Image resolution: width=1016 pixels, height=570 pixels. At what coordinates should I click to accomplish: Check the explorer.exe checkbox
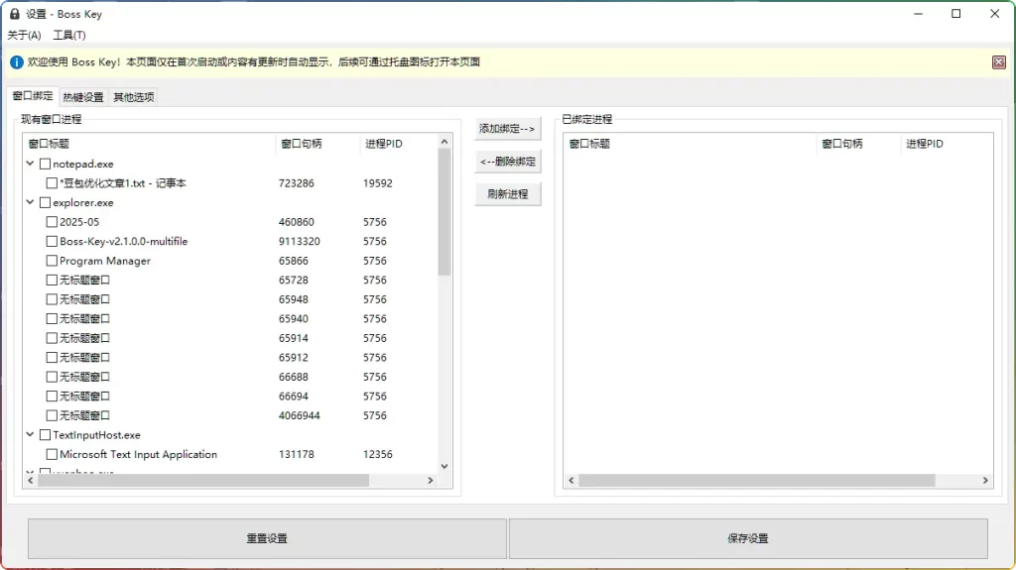[x=45, y=203]
